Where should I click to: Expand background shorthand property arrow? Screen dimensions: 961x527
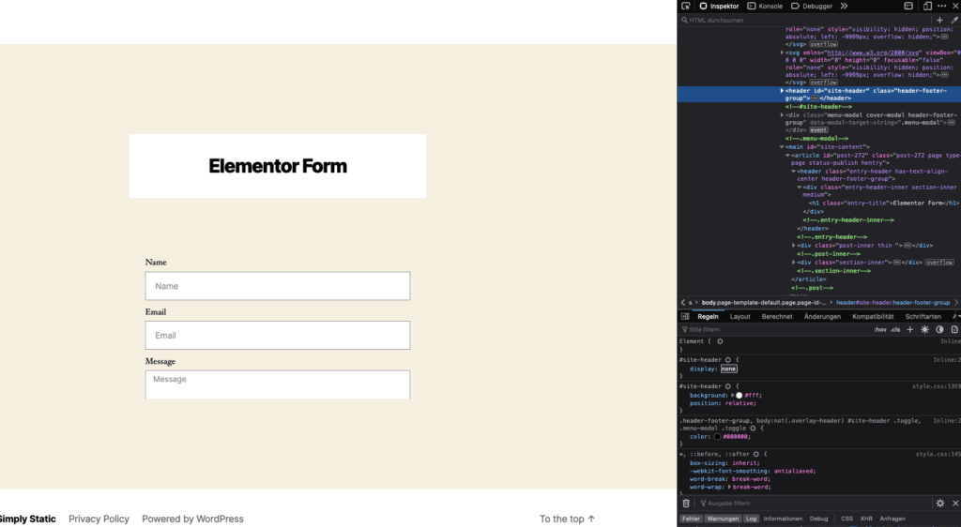(x=733, y=396)
